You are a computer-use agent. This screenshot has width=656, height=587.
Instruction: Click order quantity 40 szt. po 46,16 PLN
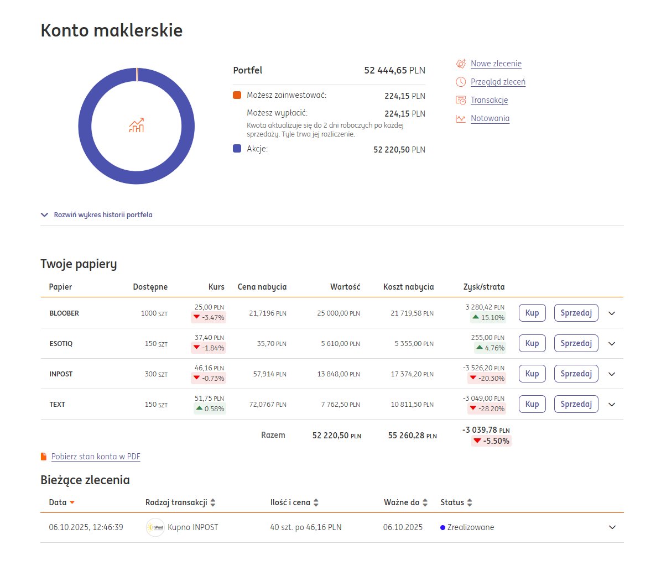[x=306, y=527]
